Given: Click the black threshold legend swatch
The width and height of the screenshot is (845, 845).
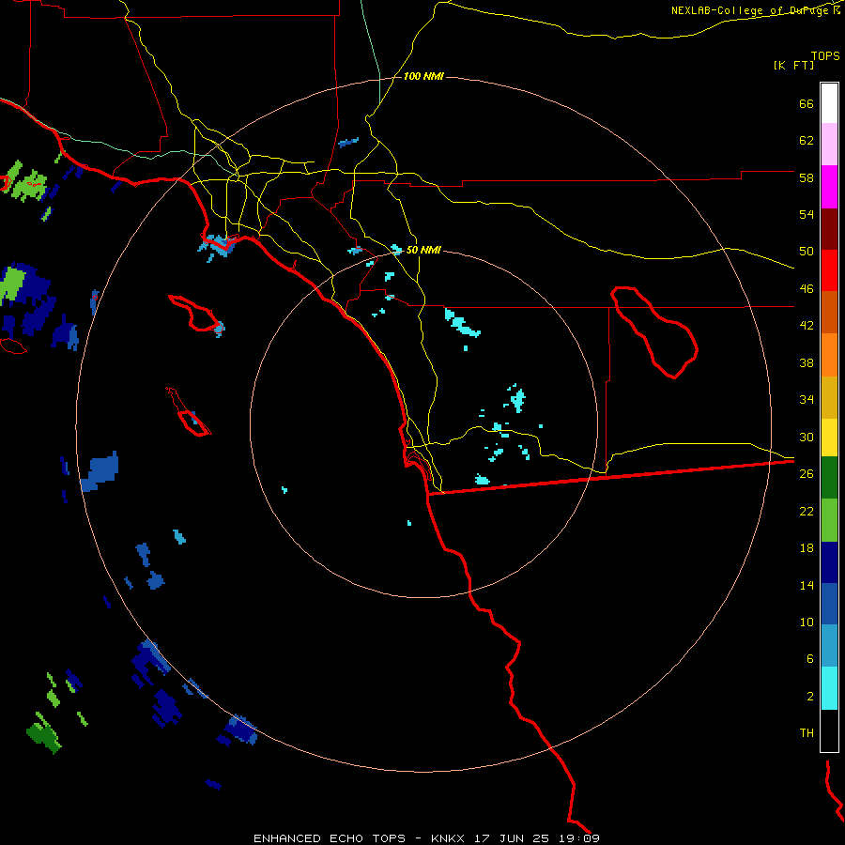Looking at the screenshot, I should coord(829,730).
